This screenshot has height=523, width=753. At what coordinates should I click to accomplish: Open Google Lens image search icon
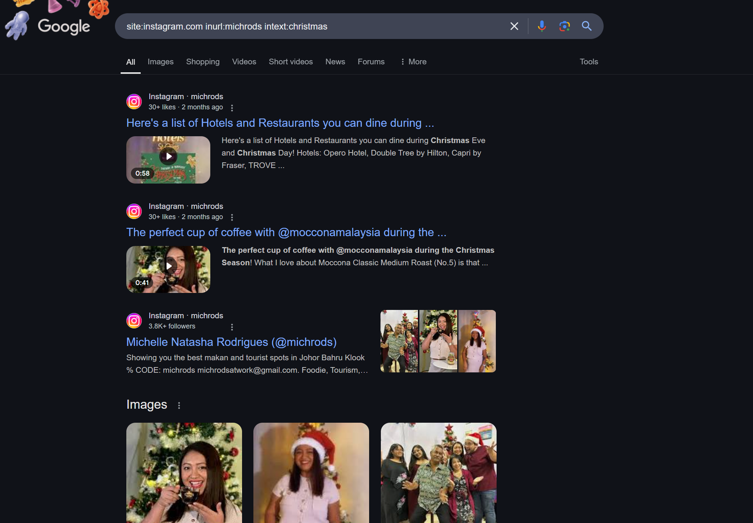564,26
